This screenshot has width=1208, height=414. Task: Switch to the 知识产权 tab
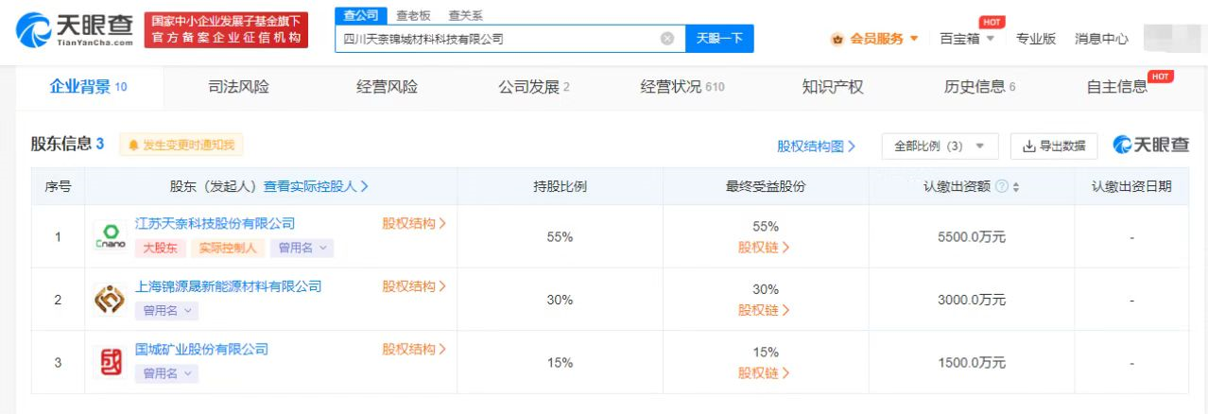click(833, 87)
